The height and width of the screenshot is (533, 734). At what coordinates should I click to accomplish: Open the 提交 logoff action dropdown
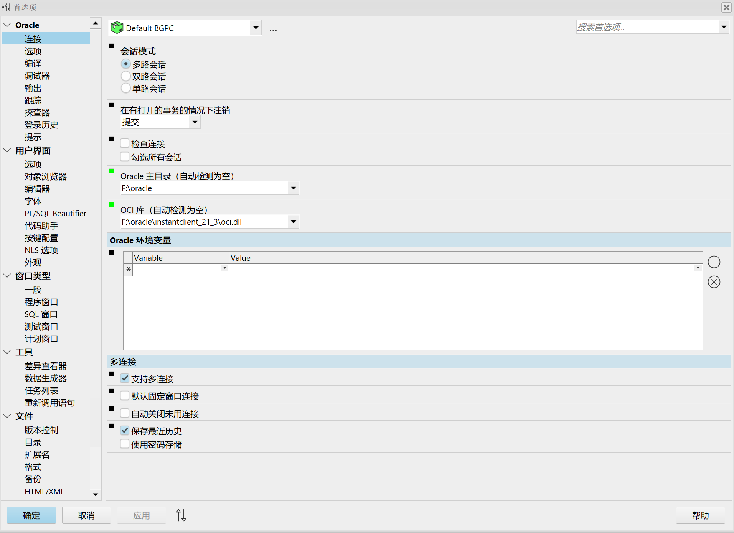pyautogui.click(x=195, y=122)
